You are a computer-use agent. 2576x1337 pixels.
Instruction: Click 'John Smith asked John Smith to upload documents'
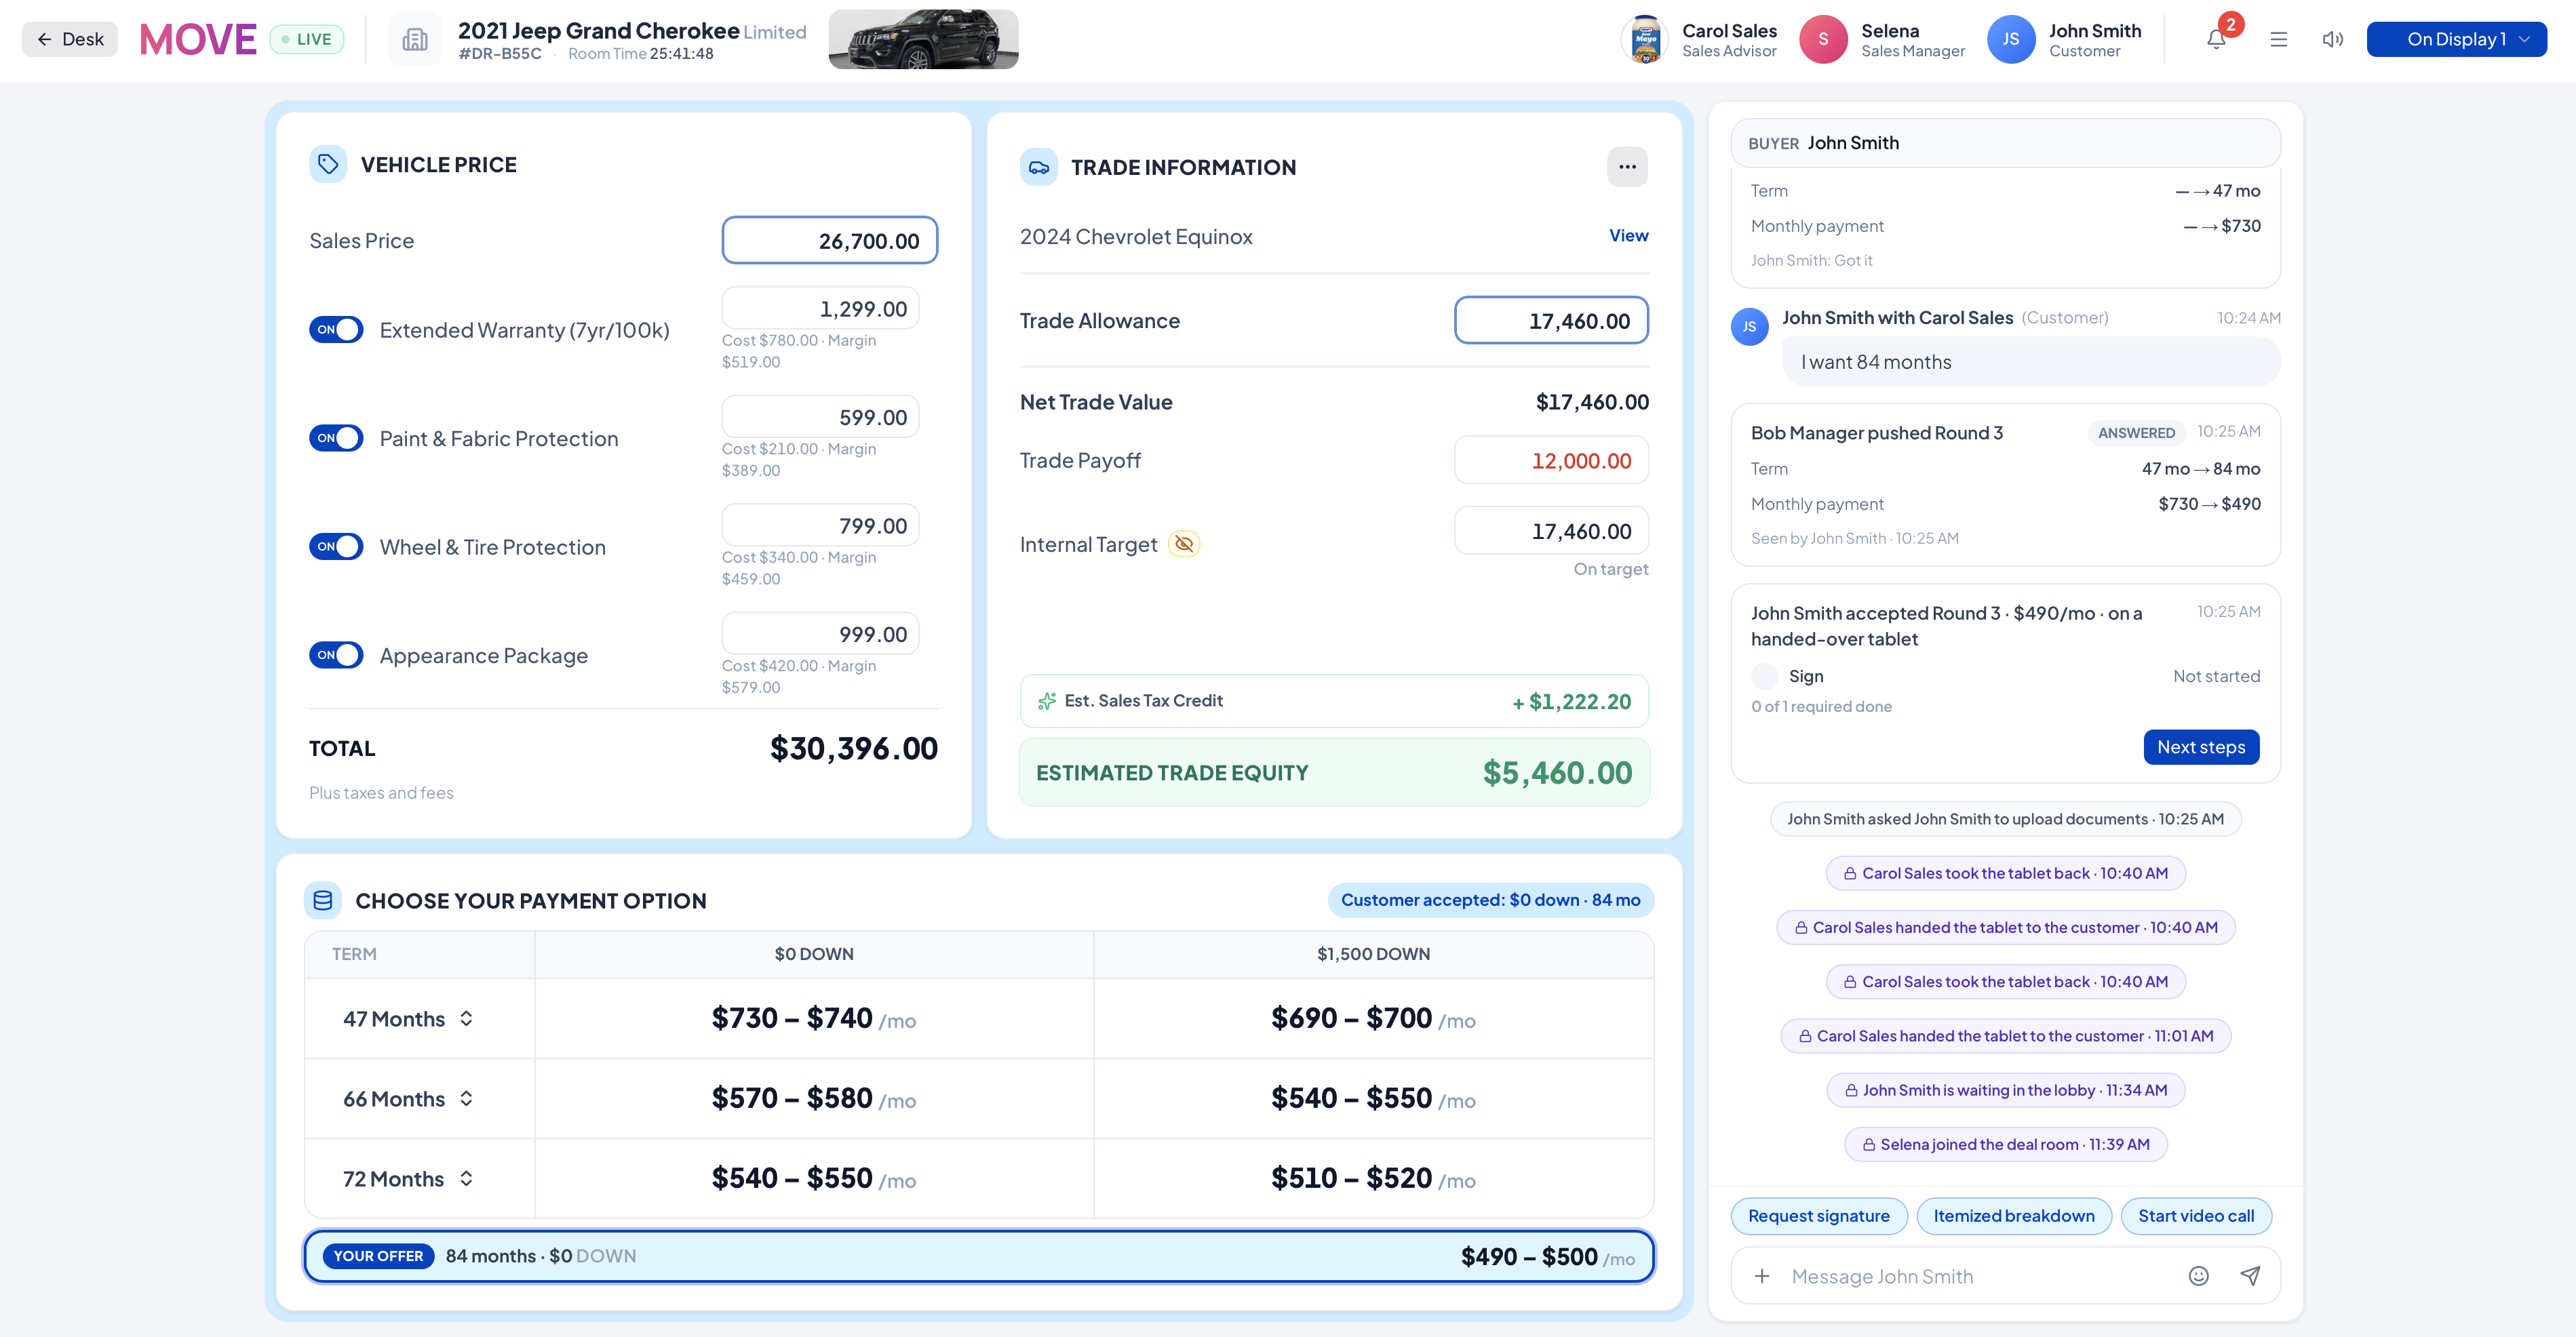(2005, 820)
